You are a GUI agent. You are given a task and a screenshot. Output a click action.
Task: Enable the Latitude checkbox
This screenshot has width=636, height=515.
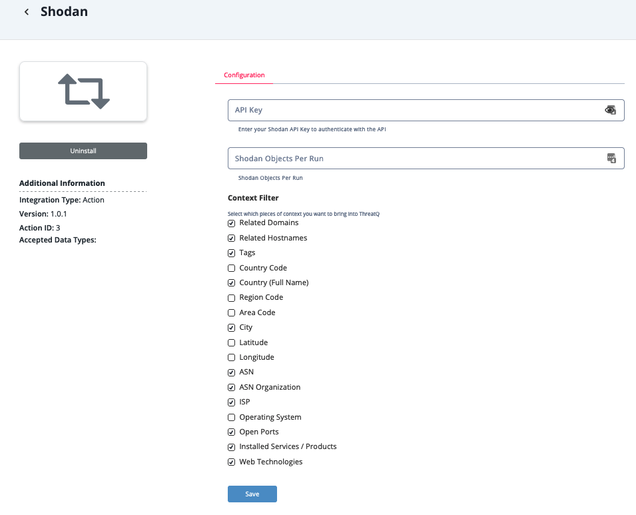point(232,342)
